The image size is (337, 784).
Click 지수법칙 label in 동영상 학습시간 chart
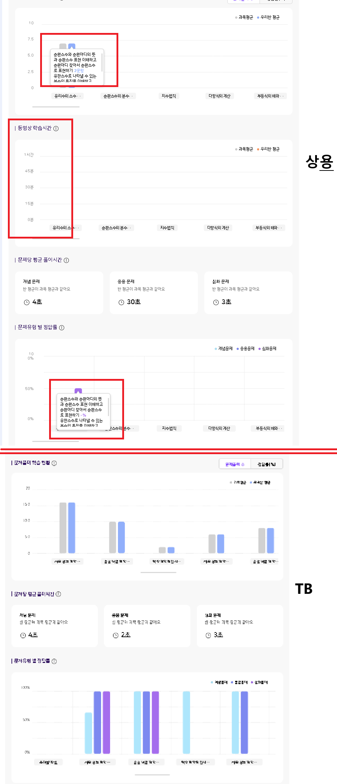tap(167, 228)
